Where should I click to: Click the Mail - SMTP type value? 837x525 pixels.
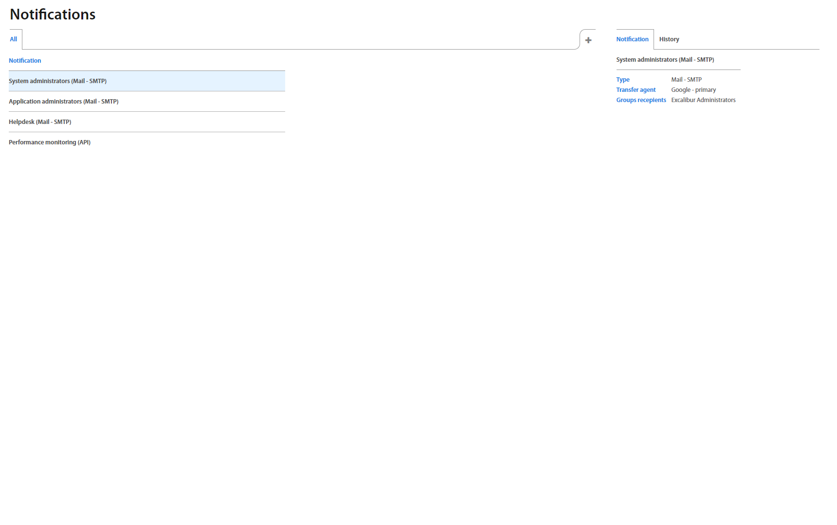tap(686, 80)
